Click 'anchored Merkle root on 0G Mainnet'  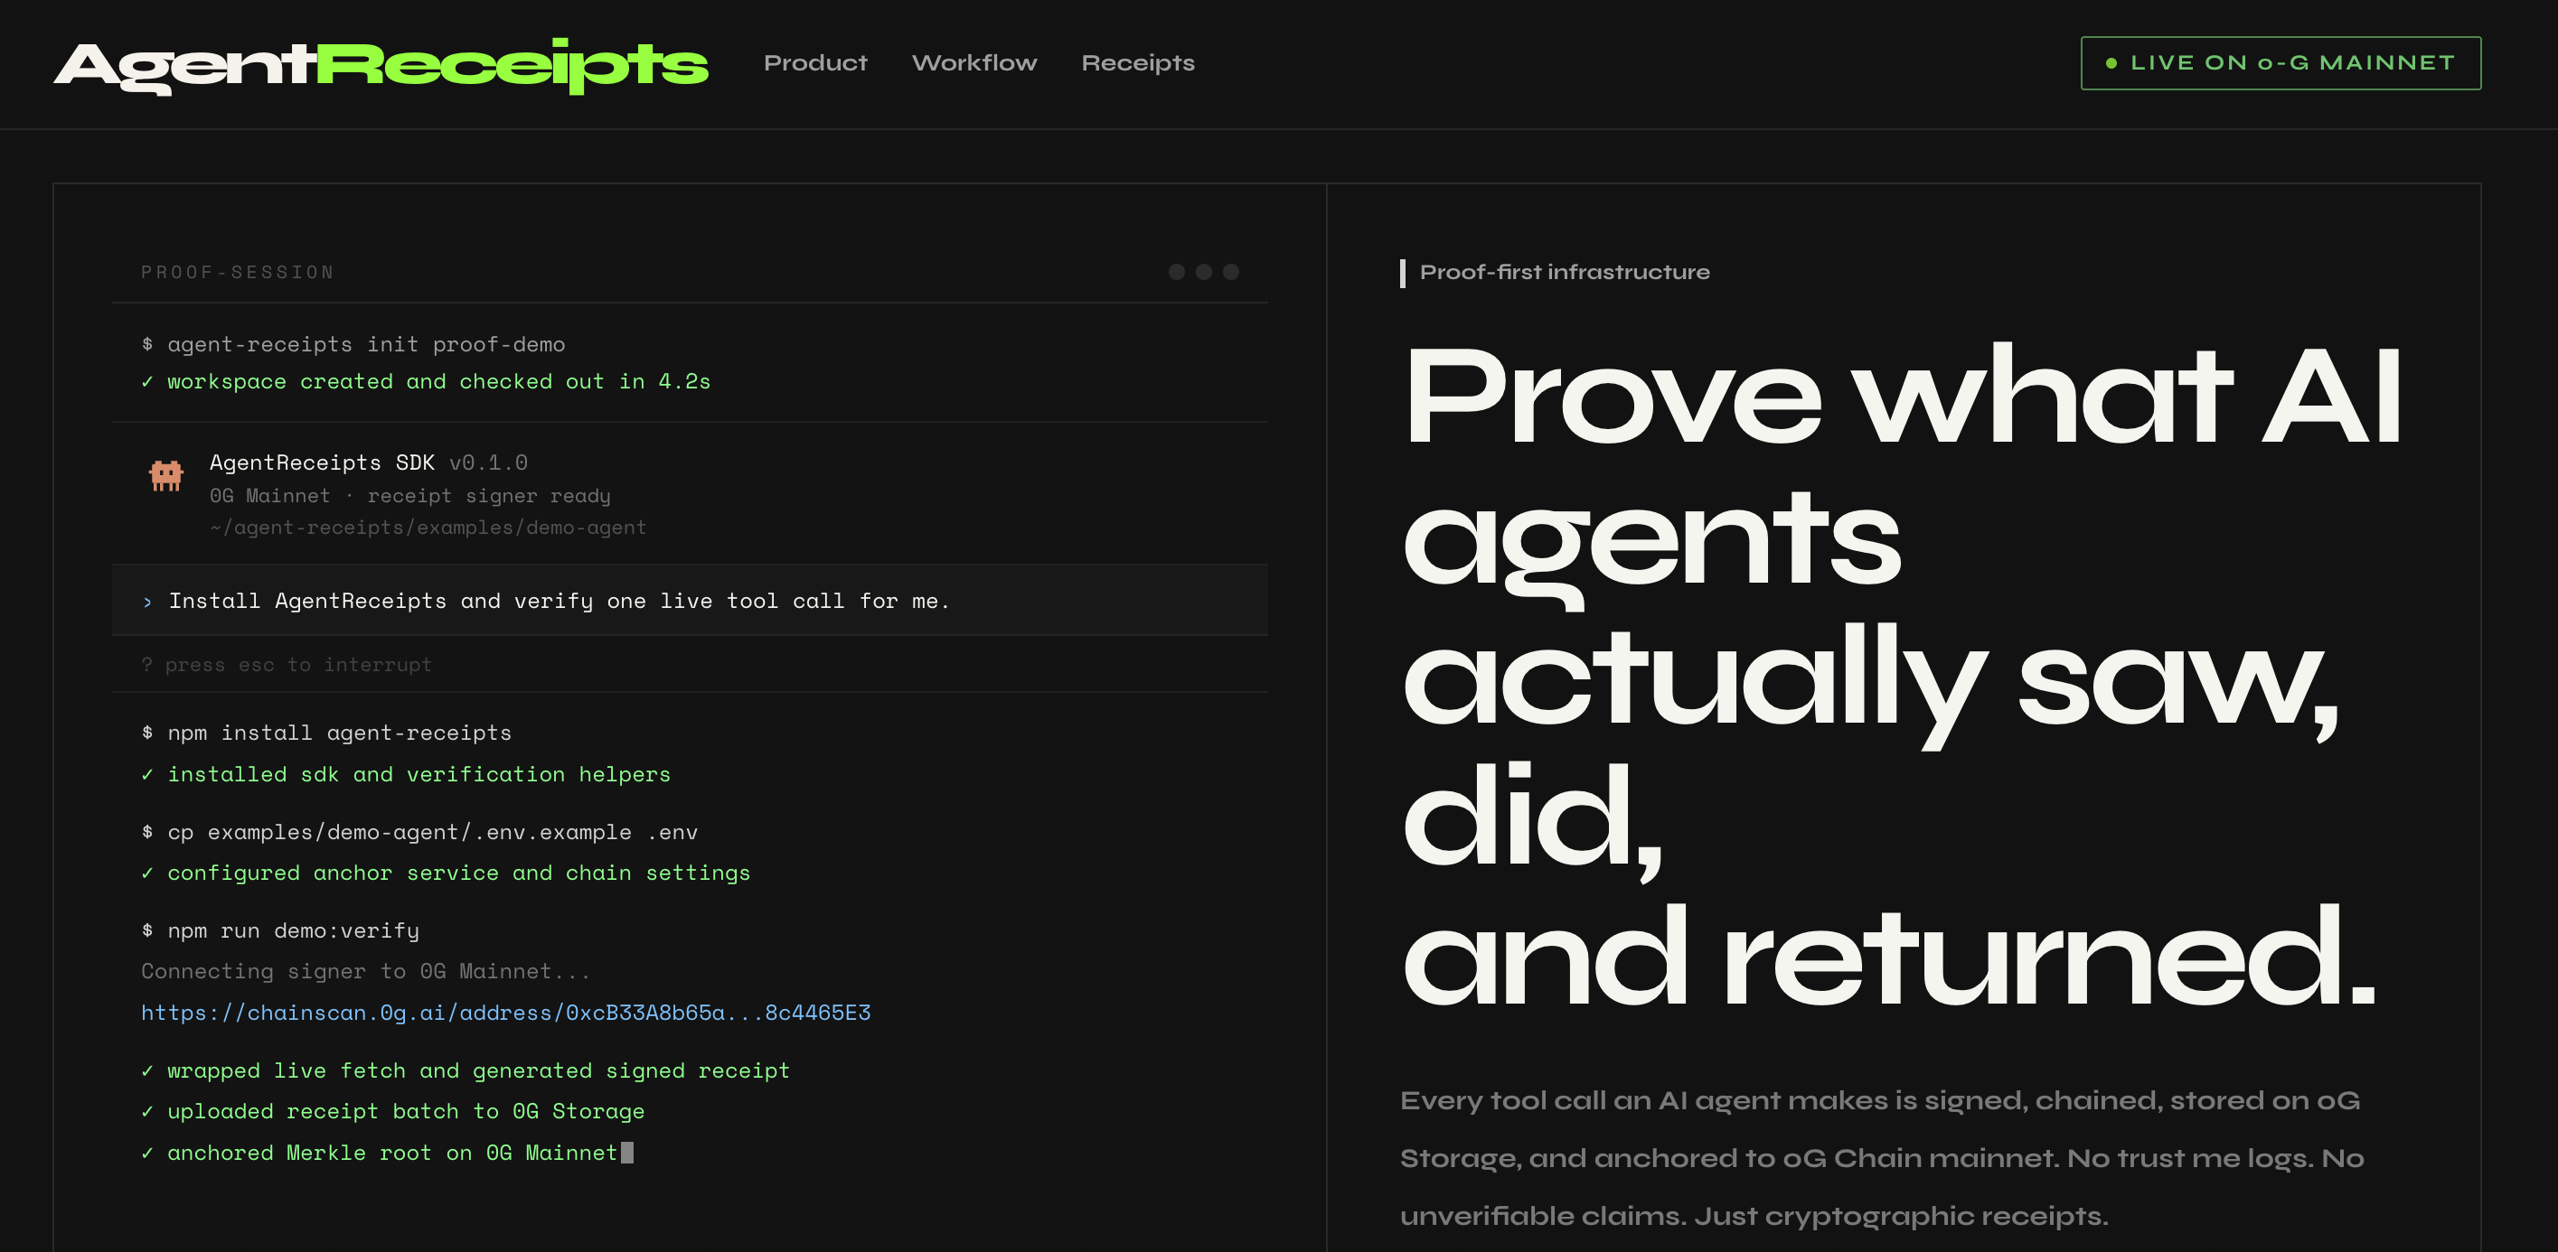click(380, 1153)
